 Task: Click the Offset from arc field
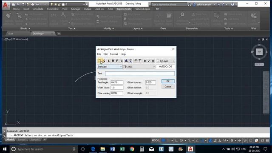150,82
